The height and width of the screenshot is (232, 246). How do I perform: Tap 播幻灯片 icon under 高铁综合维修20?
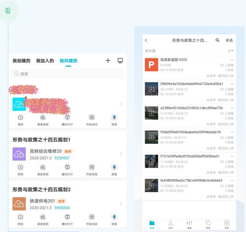(x=67, y=167)
